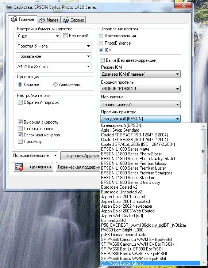Screen dimensions: 208x268
Task: Select Coated FOGRA39 profile
Action: [x=150, y=139]
